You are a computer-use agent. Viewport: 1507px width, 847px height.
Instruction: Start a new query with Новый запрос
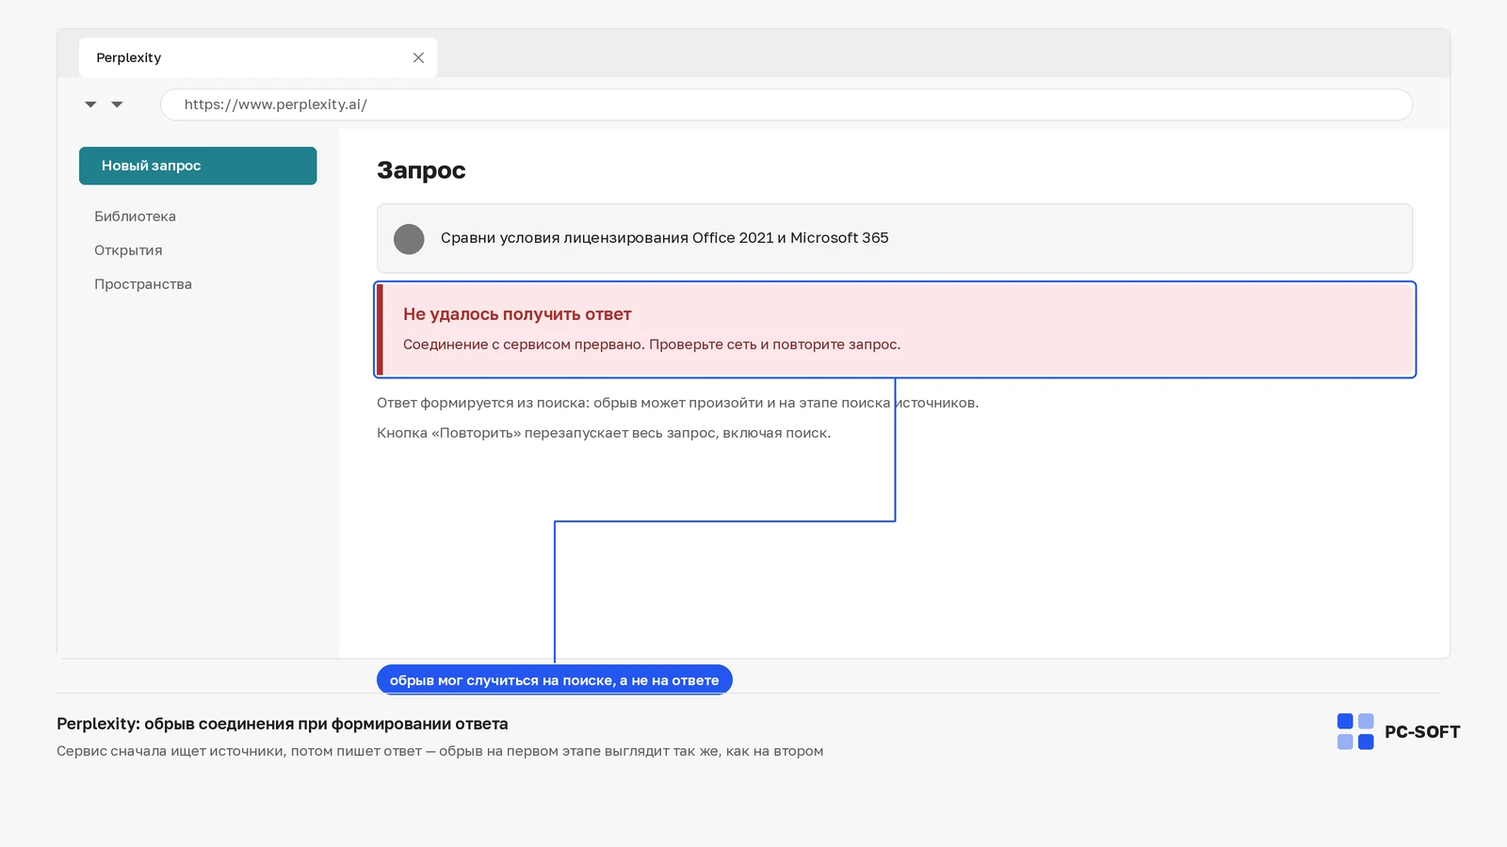click(x=198, y=166)
